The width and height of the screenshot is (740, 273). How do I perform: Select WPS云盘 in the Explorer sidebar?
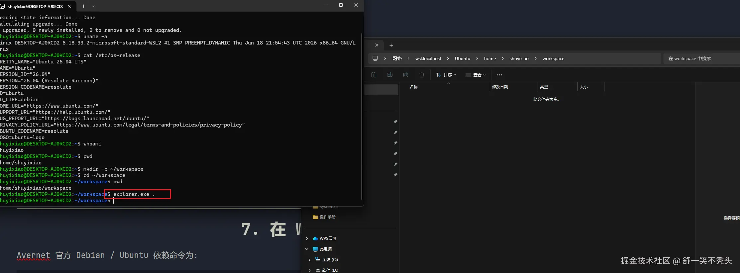328,238
